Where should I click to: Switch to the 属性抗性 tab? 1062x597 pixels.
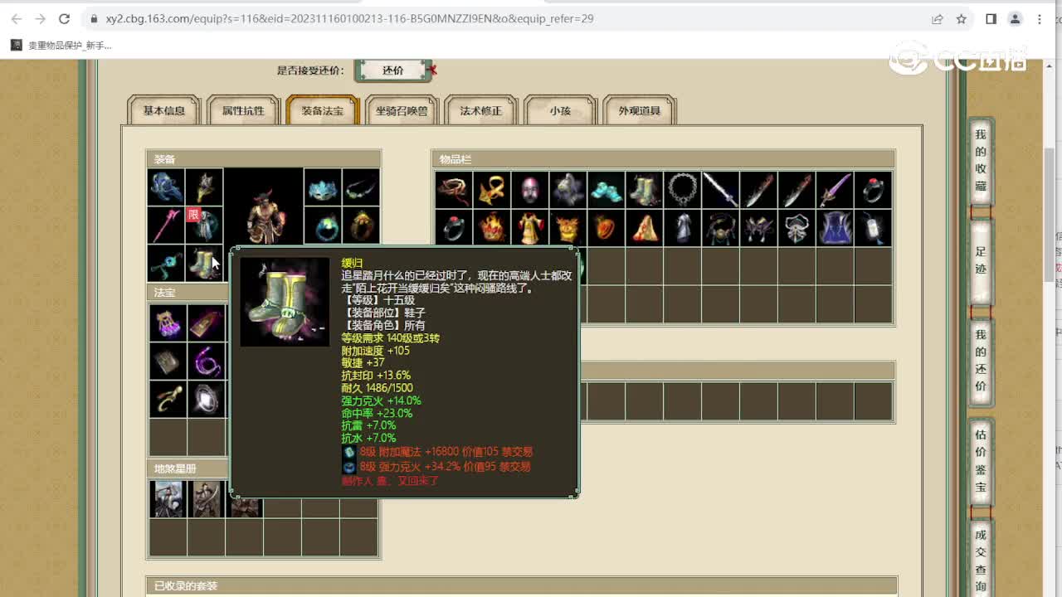coord(243,110)
